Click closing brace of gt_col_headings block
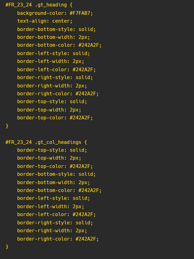The width and height of the screenshot is (194, 259). [7, 247]
